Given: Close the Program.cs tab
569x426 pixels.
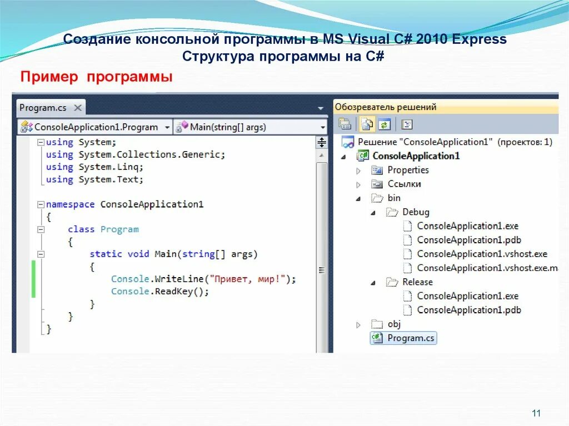Looking at the screenshot, I should pyautogui.click(x=78, y=108).
